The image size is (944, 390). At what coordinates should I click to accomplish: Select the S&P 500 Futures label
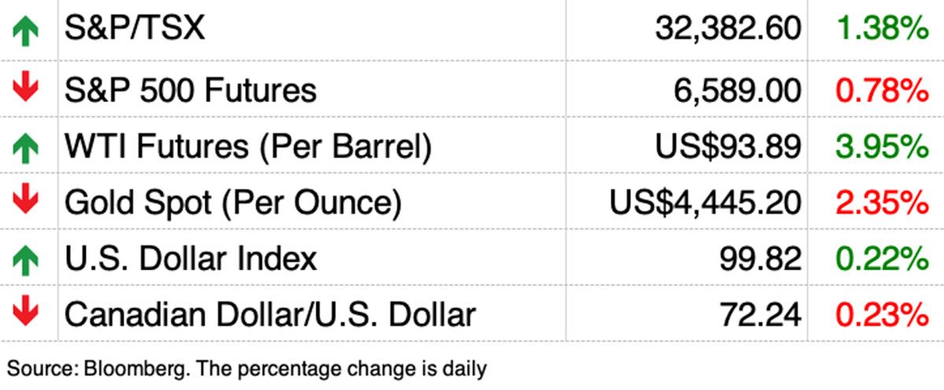pos(190,90)
